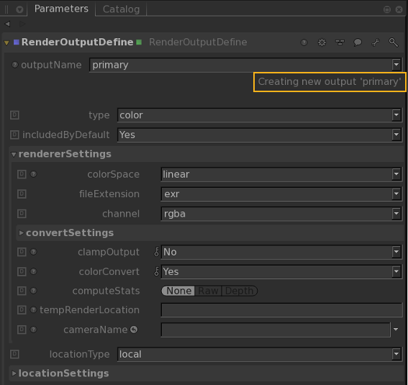Click the blue node color square
Image resolution: width=408 pixels, height=385 pixels.
[17, 42]
